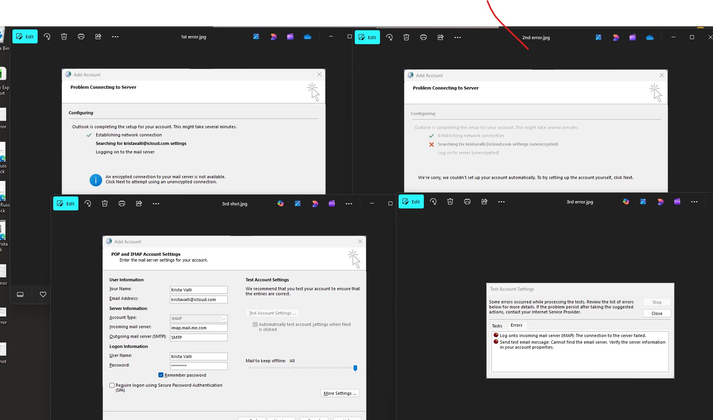The width and height of the screenshot is (713, 420).
Task: Share the 1st error.jpg image
Action: click(98, 36)
